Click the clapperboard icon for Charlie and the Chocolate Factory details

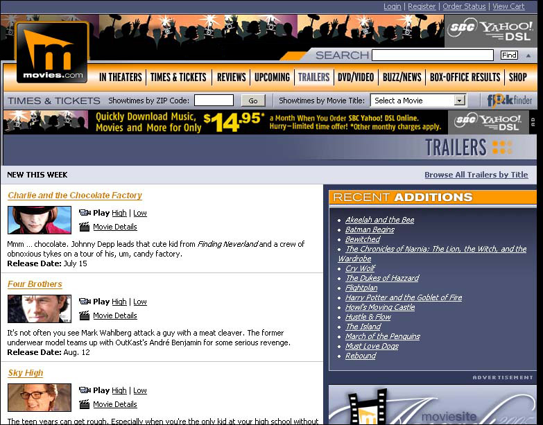[84, 227]
